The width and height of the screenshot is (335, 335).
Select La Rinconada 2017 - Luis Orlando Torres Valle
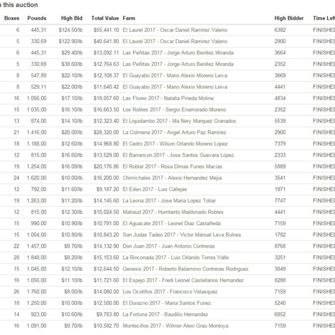[175, 258]
